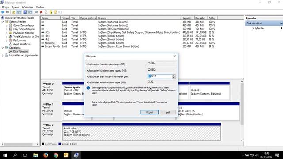Click the Back arrow toolbar icon
Image resolution: width=283 pixels, height=159 pixels.
(x=3, y=12)
